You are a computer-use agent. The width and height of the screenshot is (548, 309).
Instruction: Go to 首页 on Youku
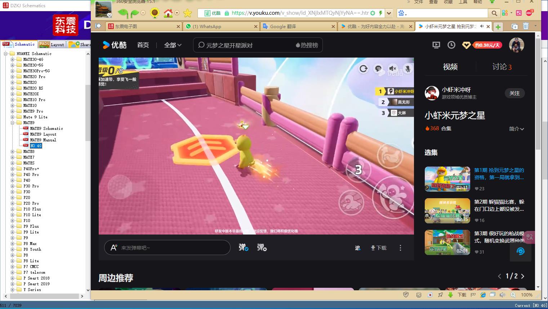tap(143, 45)
